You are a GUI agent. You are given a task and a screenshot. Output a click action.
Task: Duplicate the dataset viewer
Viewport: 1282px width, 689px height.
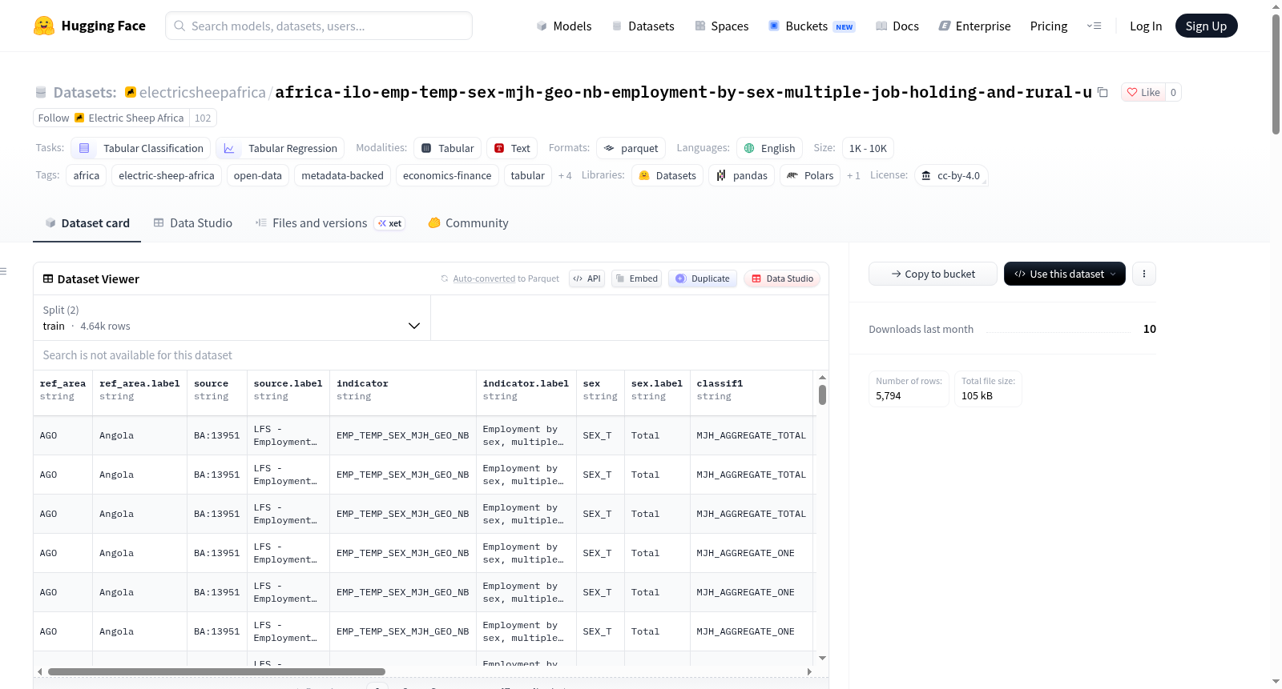pyautogui.click(x=703, y=278)
